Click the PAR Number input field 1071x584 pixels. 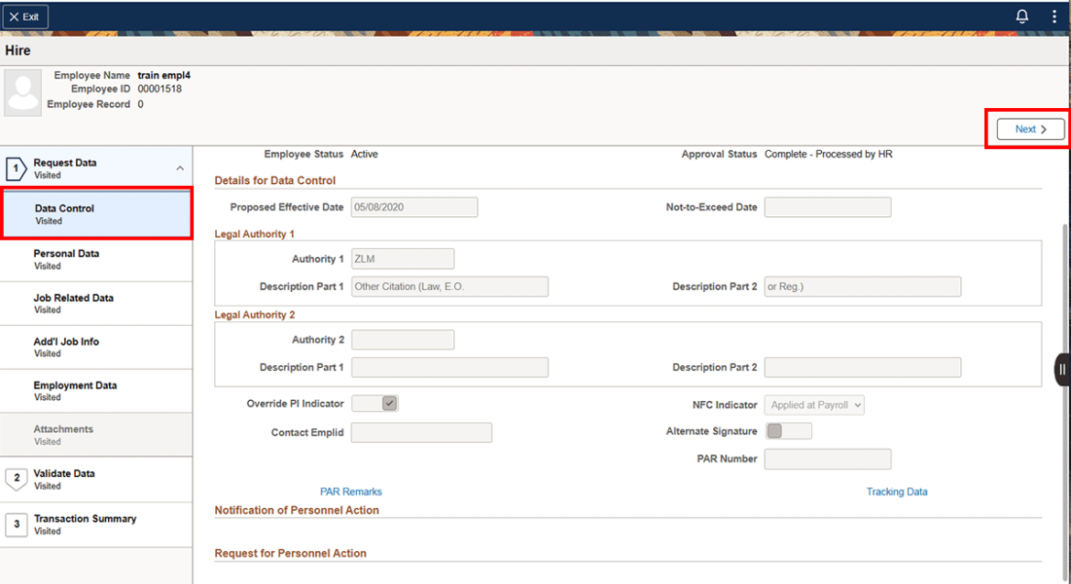[x=827, y=459]
